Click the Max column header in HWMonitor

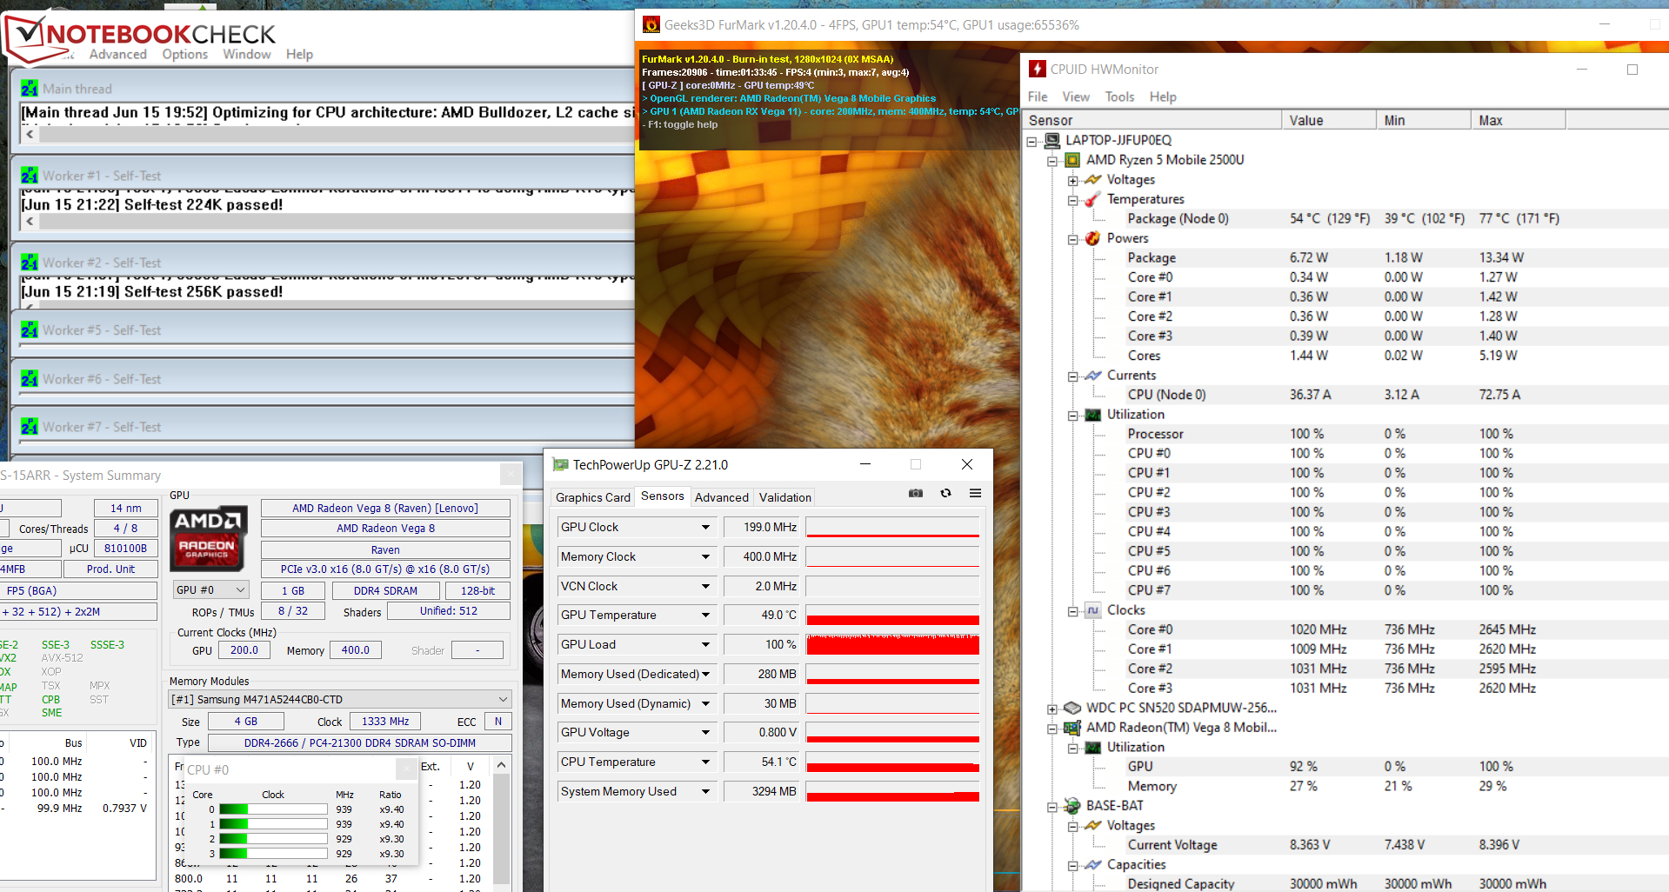click(x=1519, y=121)
